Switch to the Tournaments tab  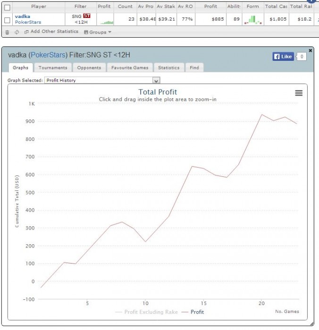tap(53, 67)
